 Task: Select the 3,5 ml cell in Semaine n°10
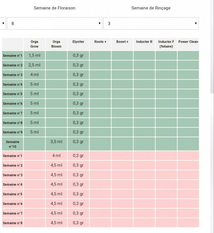coord(56,144)
